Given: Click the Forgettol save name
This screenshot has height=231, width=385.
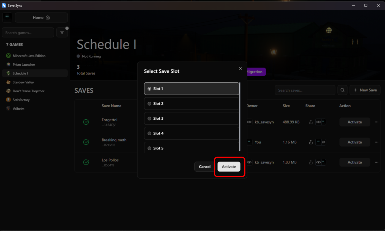Looking at the screenshot, I should tap(110, 120).
